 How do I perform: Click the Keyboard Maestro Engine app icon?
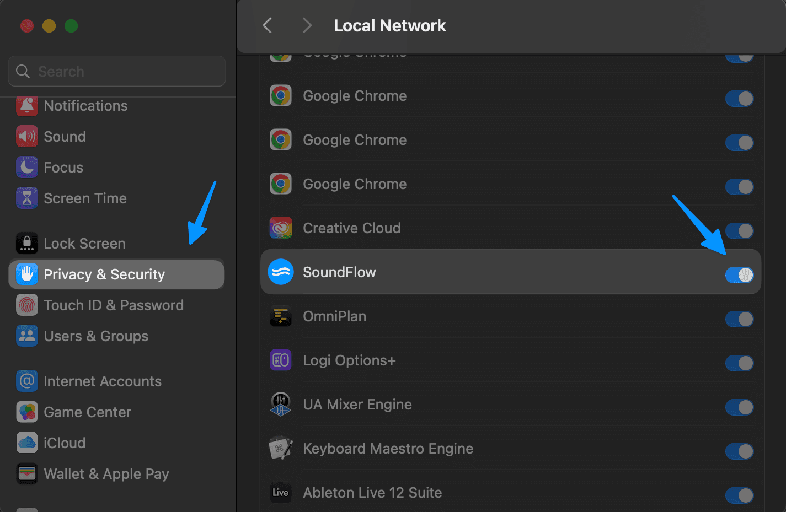pos(281,449)
